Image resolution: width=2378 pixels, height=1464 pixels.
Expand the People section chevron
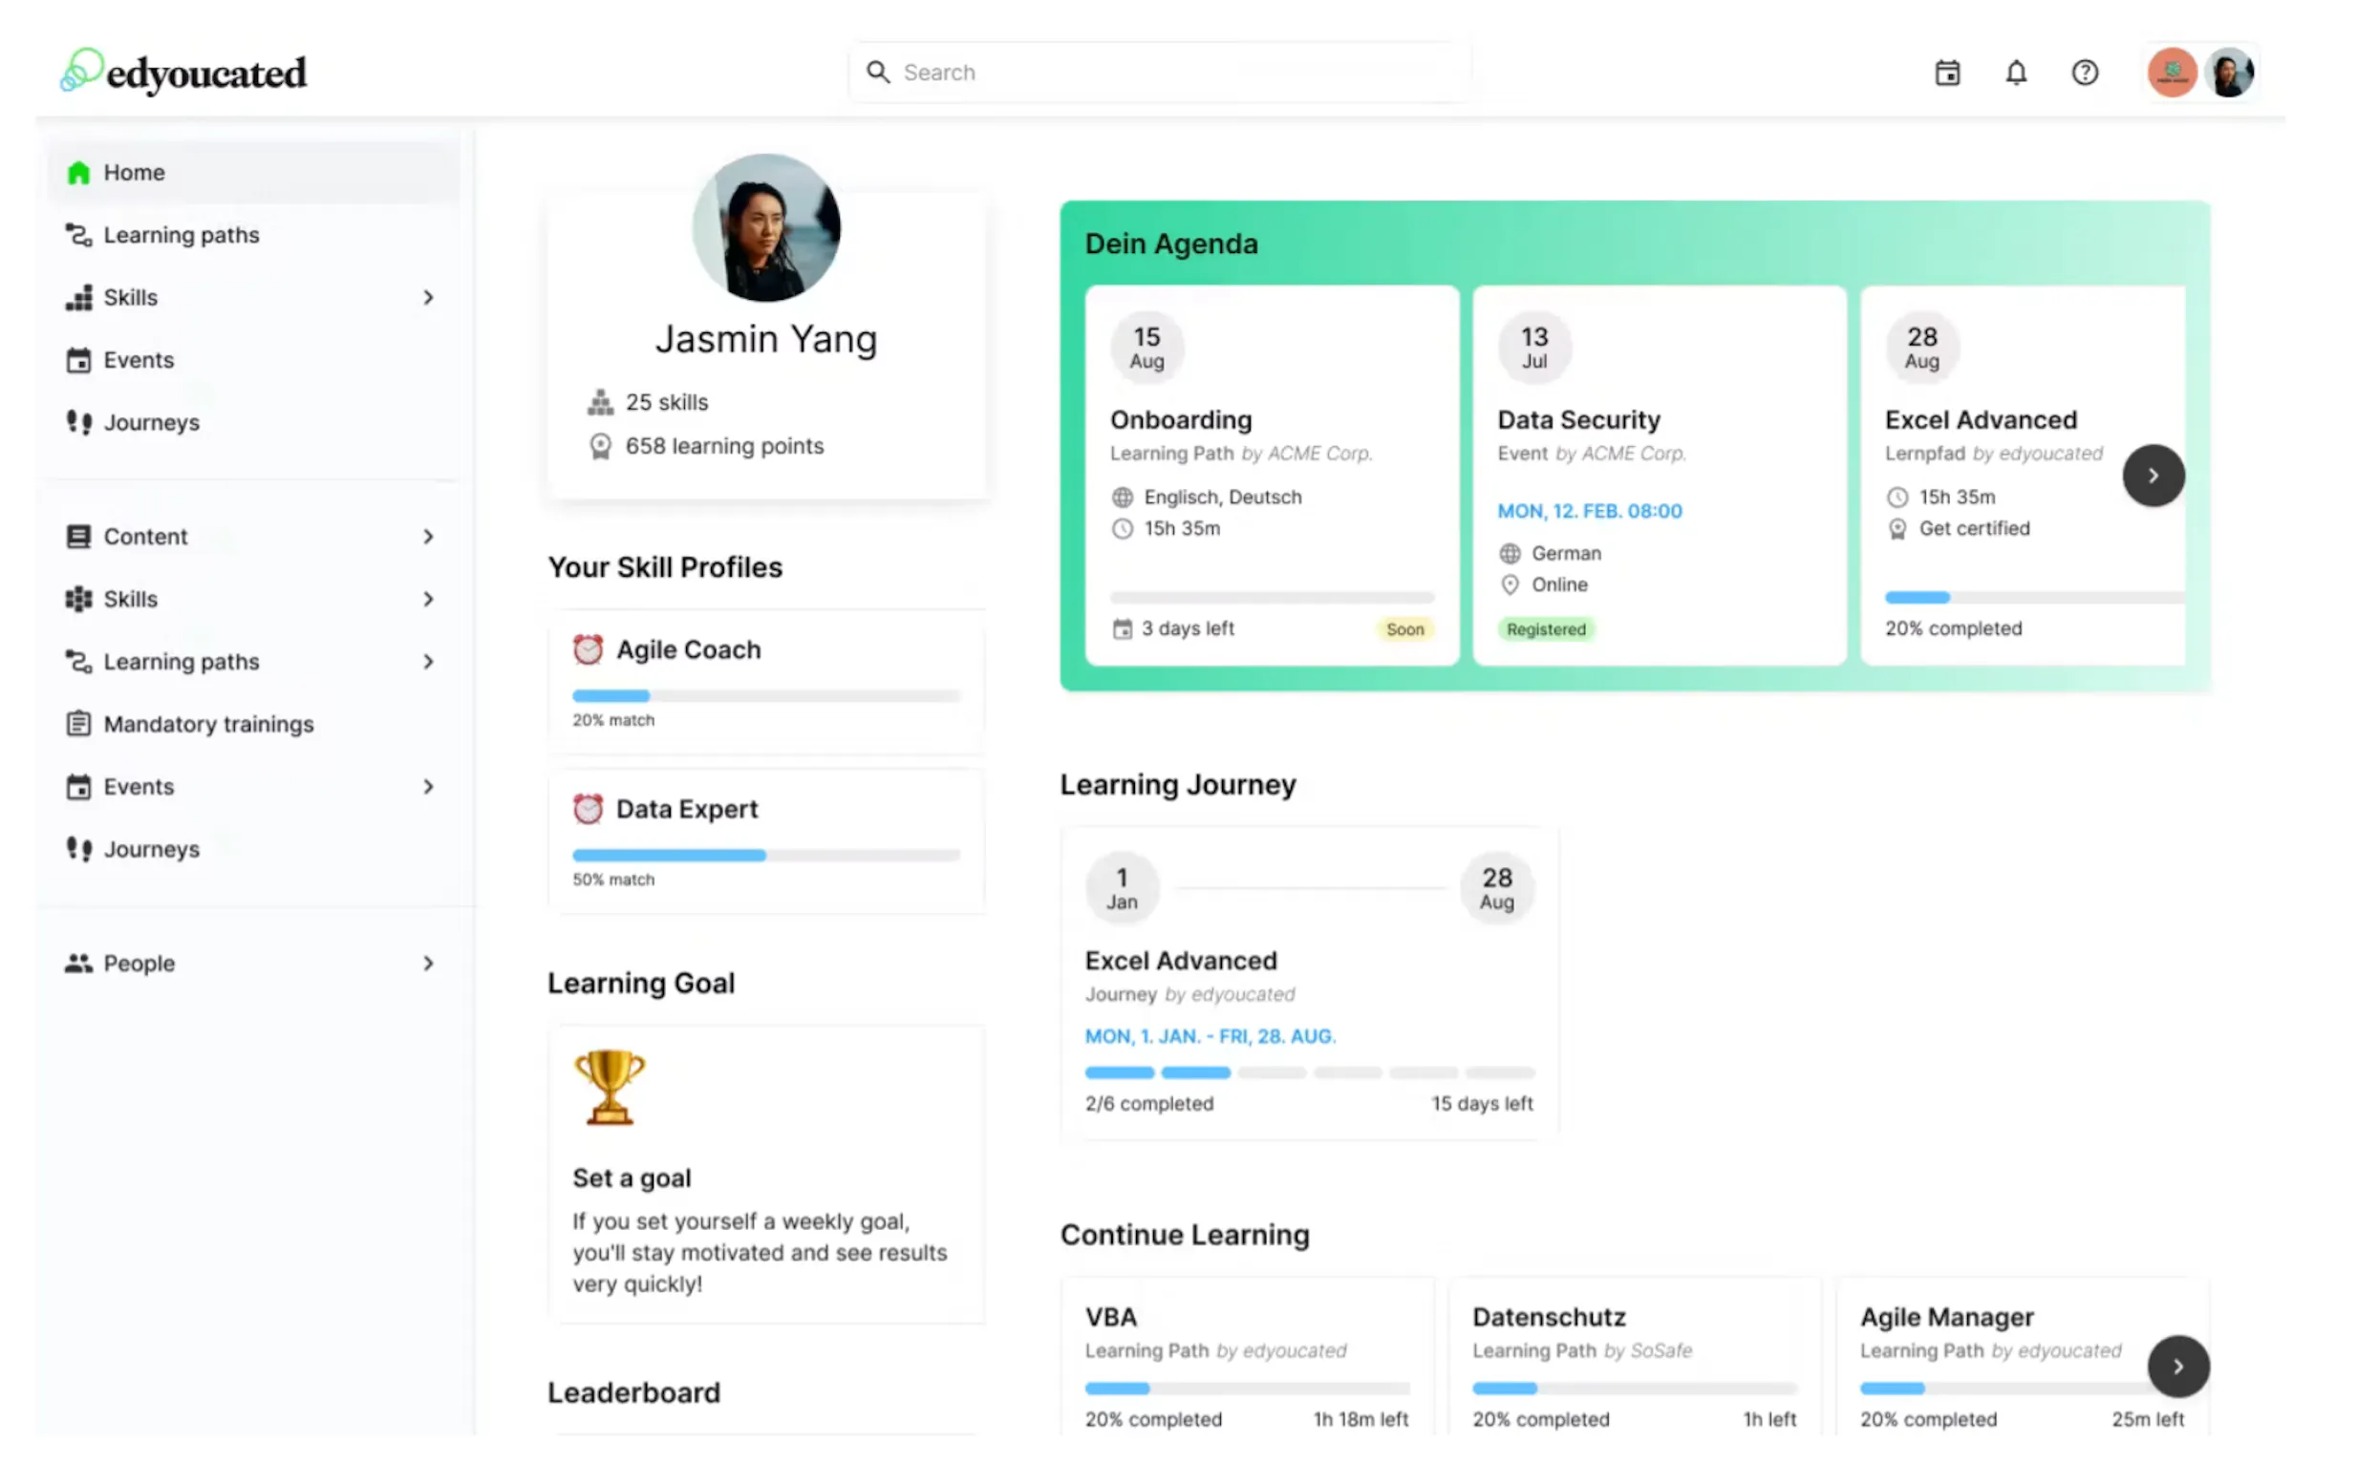pos(428,964)
